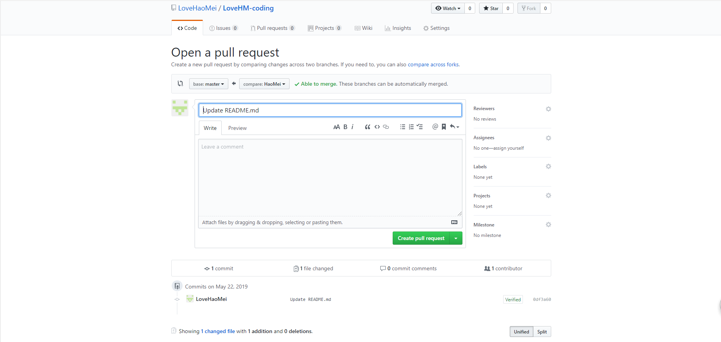Open Milestone settings gear
This screenshot has height=342, width=721.
pyautogui.click(x=549, y=225)
